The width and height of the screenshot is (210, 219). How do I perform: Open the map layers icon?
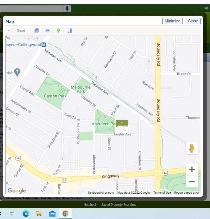(x=37, y=31)
